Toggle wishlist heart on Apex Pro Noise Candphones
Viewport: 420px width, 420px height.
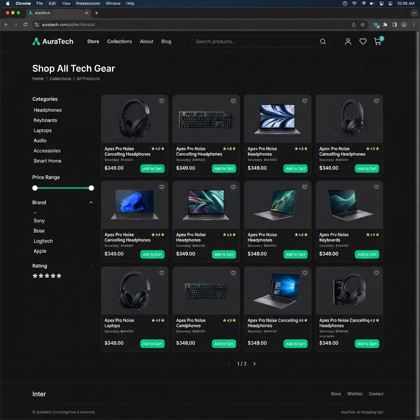pyautogui.click(x=233, y=273)
